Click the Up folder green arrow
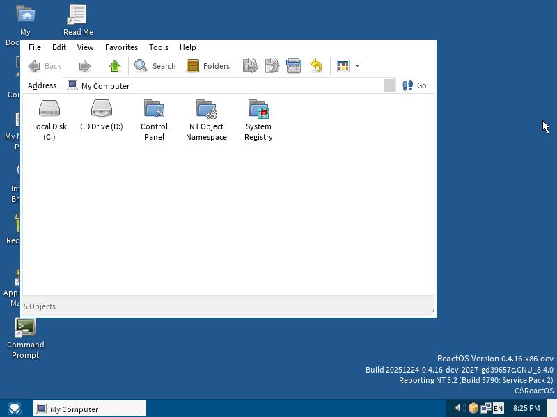The height and width of the screenshot is (417, 557). 115,66
